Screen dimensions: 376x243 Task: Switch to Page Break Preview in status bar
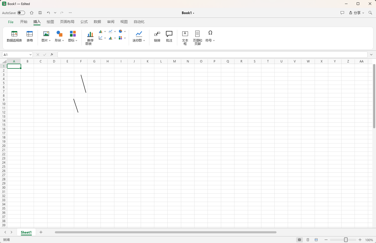click(316, 240)
